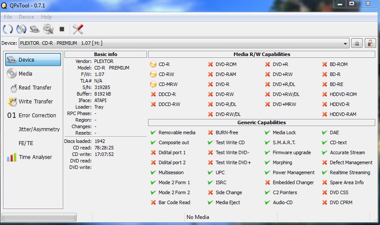Click the green check next to Media Lock
This screenshot has width=380, height=225.
(x=268, y=132)
